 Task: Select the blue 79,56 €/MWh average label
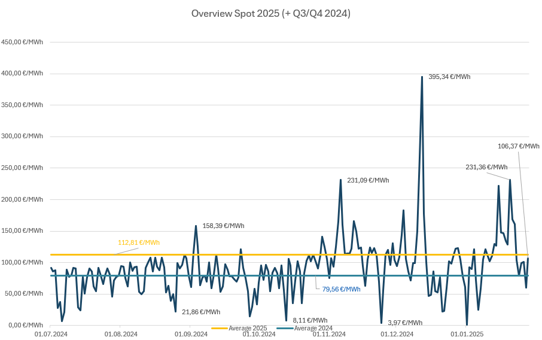point(341,289)
